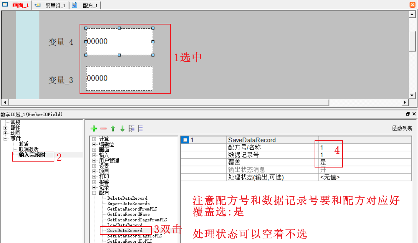
Task: Expand the 记录 function group
Action: (x=94, y=187)
